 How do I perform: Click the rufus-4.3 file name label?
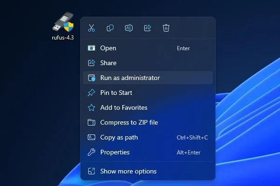[63, 38]
